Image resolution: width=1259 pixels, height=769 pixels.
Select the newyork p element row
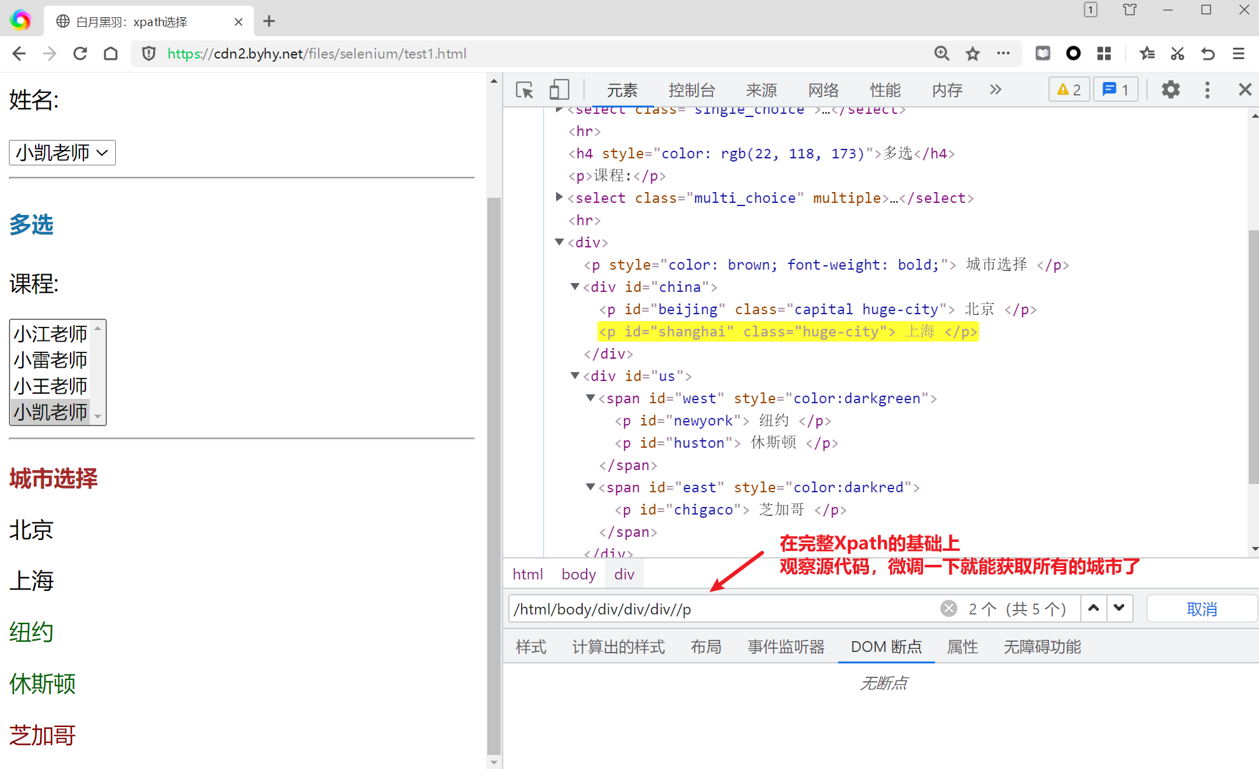(x=723, y=420)
